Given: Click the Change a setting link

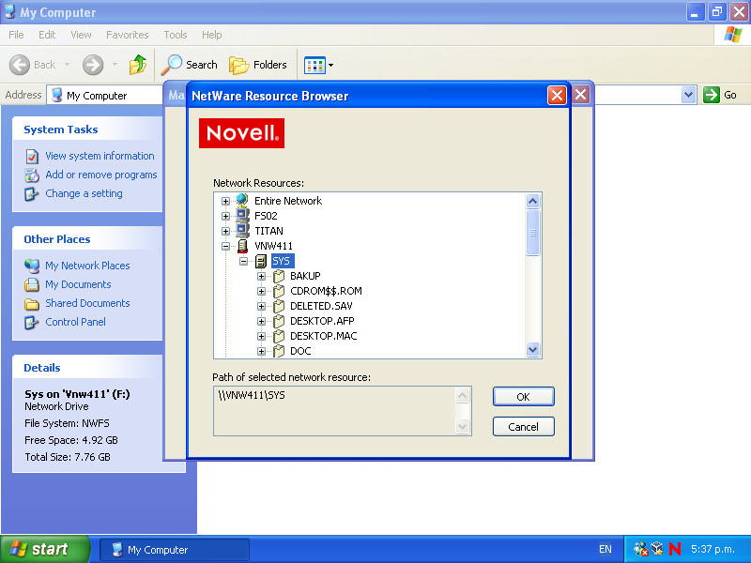Looking at the screenshot, I should pyautogui.click(x=84, y=193).
